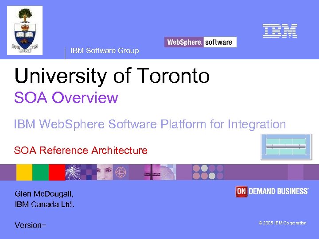
Task: Click the dotted circles tile in banner
Action: tap(208, 172)
